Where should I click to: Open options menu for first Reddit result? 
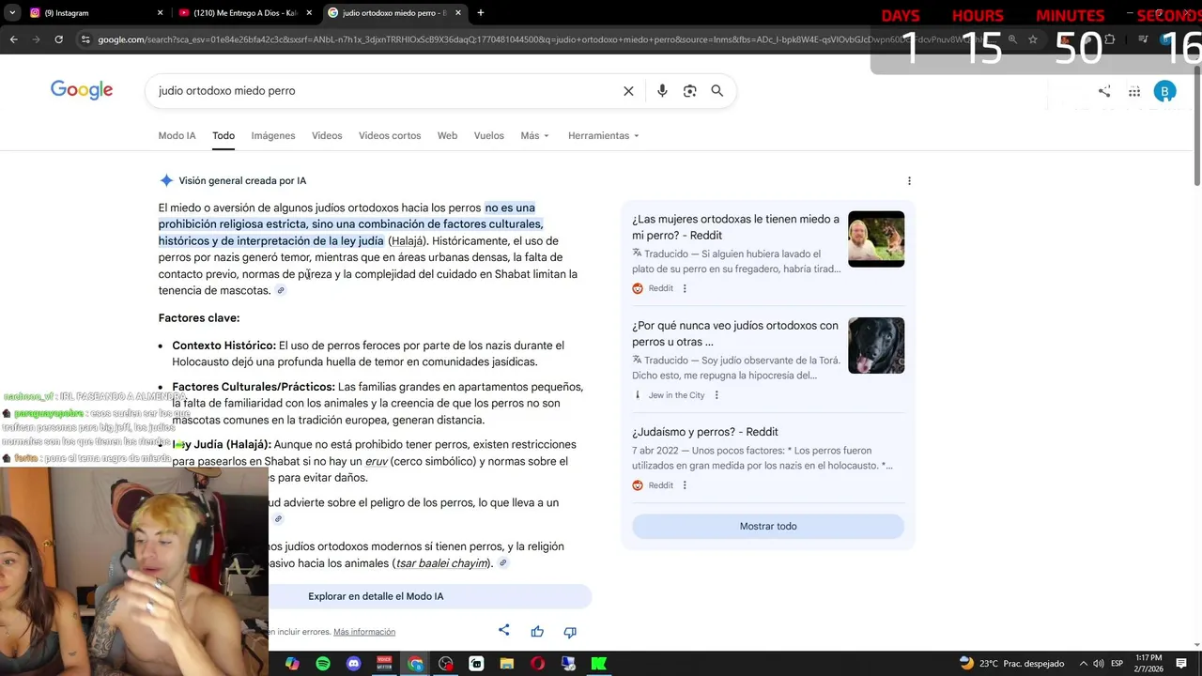pyautogui.click(x=684, y=288)
